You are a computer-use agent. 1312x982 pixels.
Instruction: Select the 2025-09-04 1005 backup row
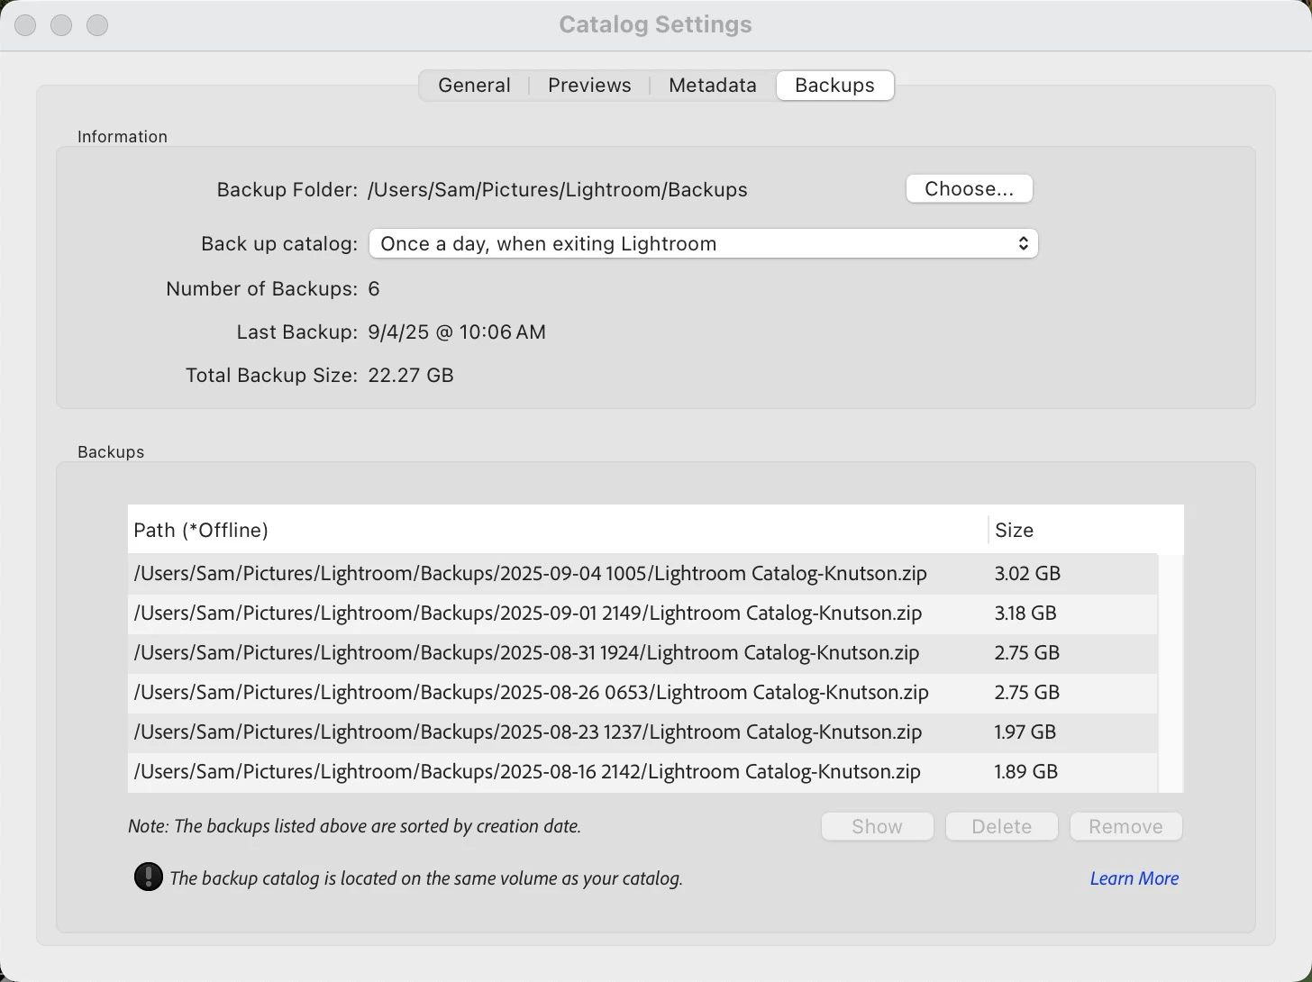point(642,574)
